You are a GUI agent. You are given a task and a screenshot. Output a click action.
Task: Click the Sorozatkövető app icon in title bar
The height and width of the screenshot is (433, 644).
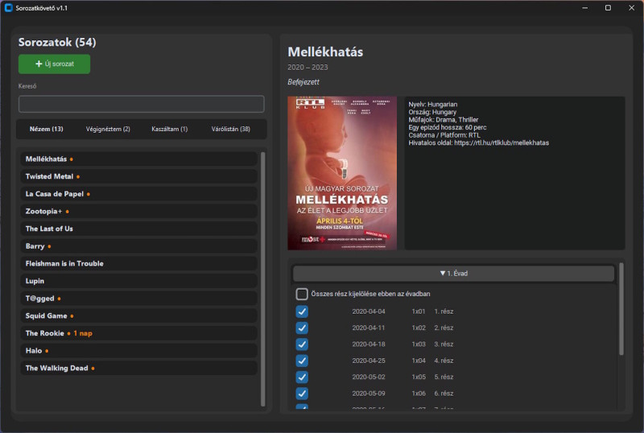click(8, 8)
